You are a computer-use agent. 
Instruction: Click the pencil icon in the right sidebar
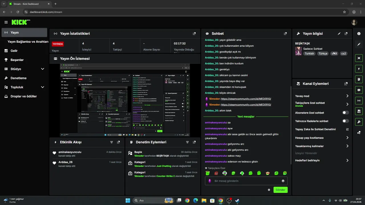pyautogui.click(x=359, y=44)
